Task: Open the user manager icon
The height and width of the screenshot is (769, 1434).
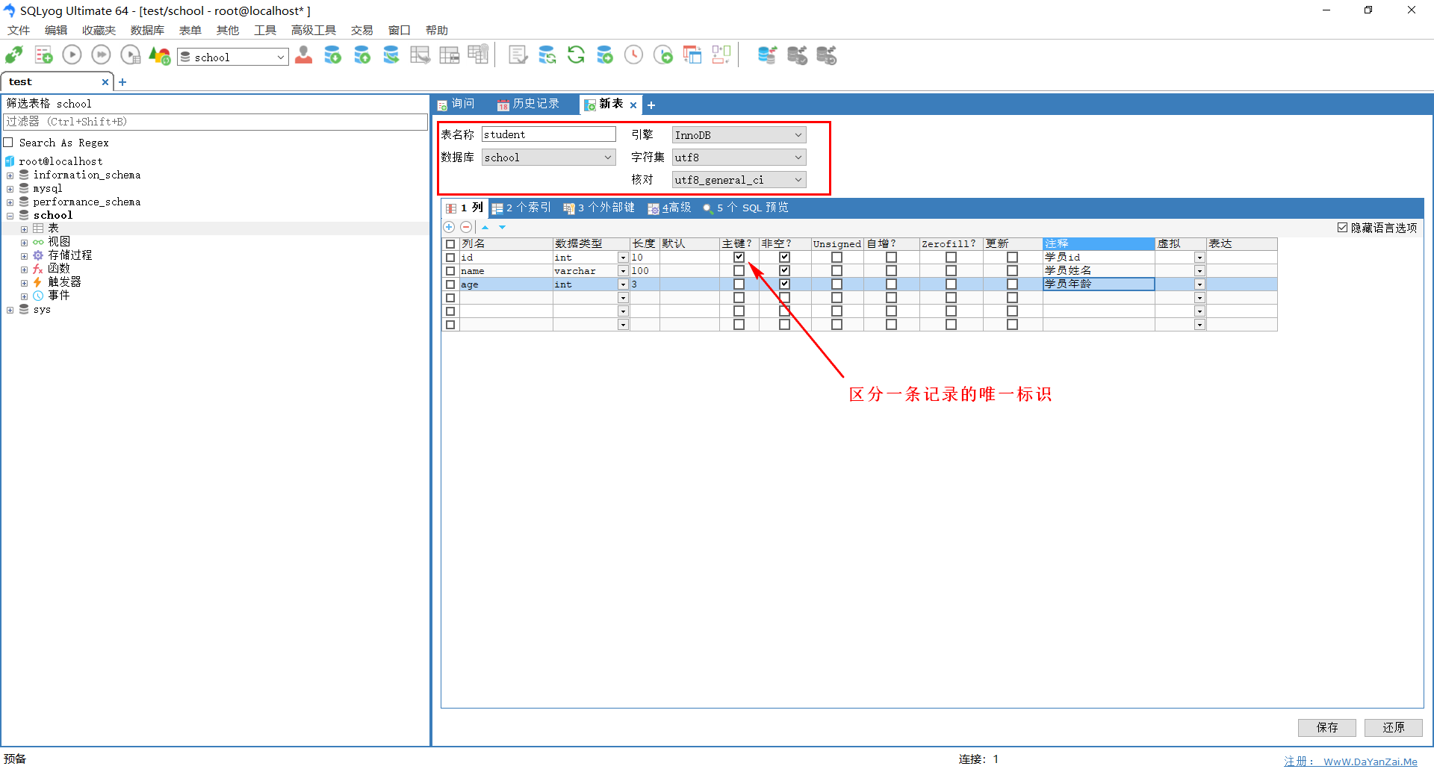Action: [x=303, y=55]
